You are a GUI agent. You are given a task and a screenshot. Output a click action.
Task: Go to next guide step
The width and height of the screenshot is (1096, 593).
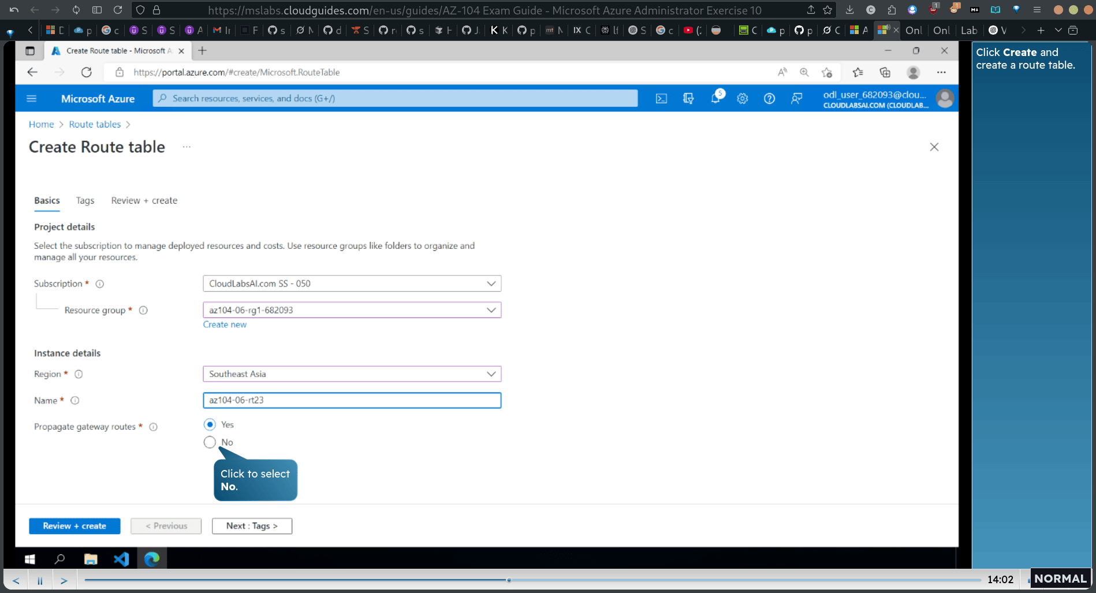coord(64,580)
